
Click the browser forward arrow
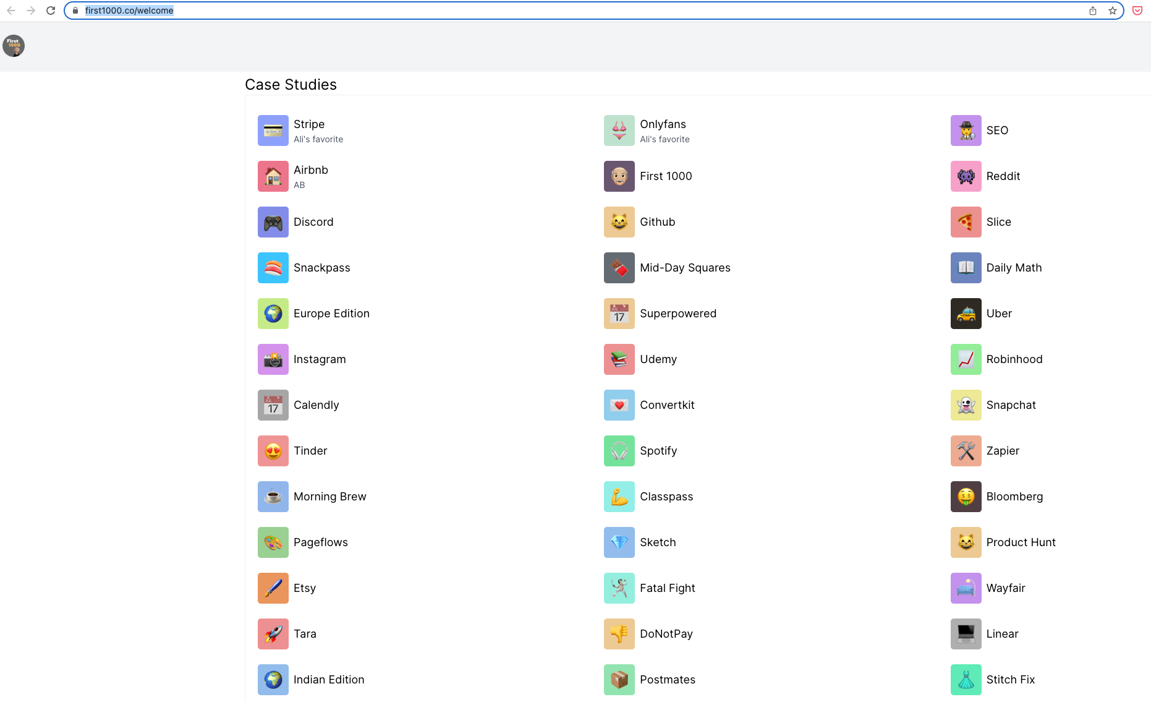point(31,11)
